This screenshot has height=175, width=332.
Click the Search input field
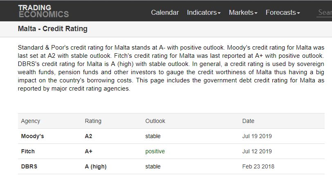coord(325,12)
